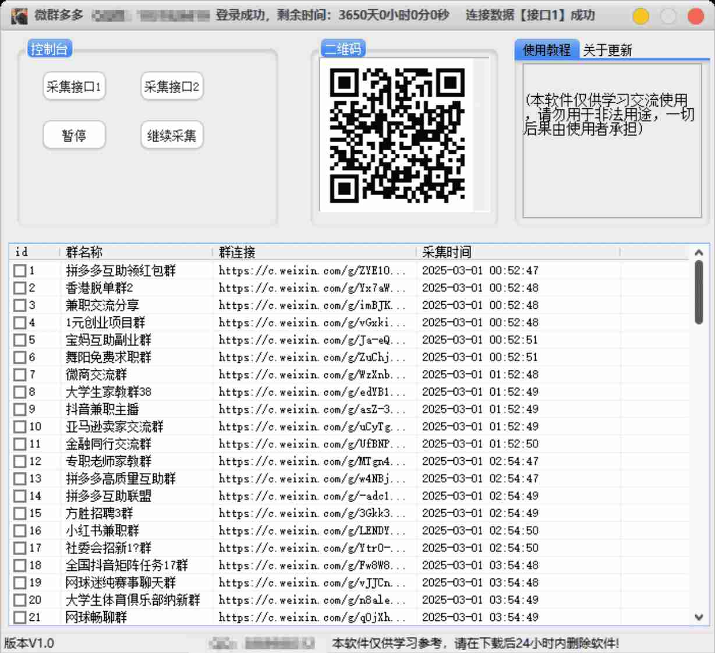Click the 二维码 panel label
Screen dimensions: 715x653
click(x=344, y=49)
